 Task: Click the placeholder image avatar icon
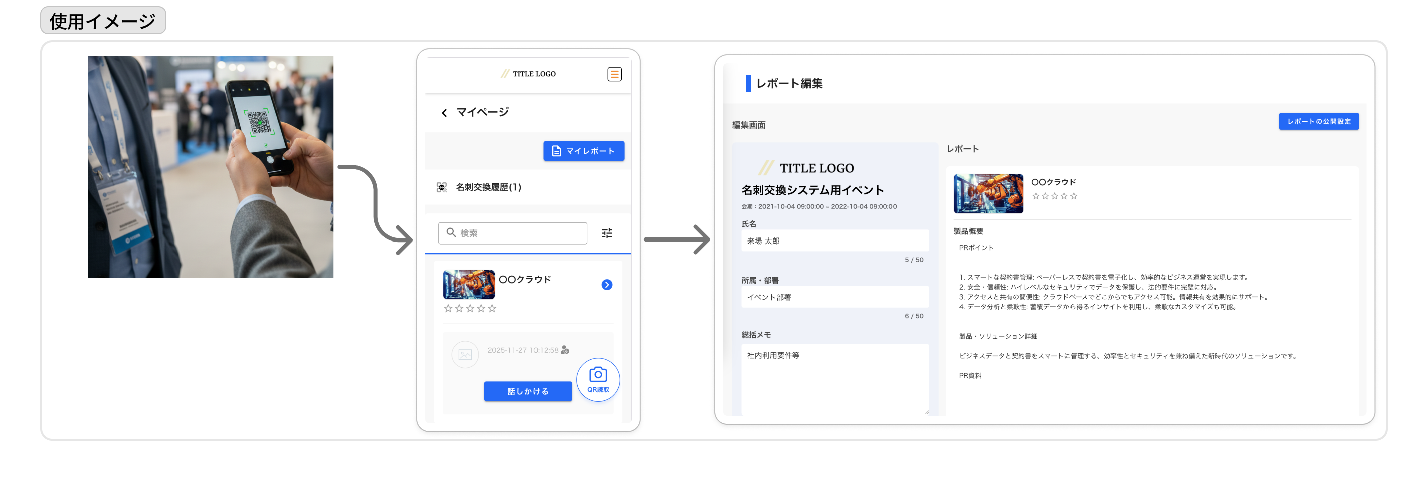(x=465, y=355)
